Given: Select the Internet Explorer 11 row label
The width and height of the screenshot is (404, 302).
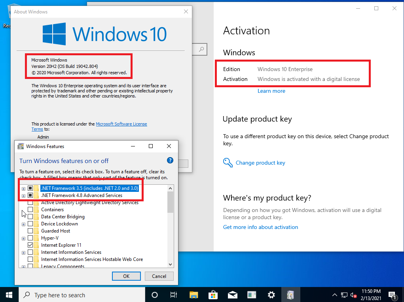Looking at the screenshot, I should (x=61, y=245).
